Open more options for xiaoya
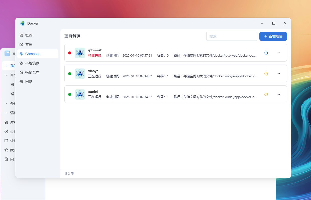Viewport: 311px width, 200px height. point(278,74)
